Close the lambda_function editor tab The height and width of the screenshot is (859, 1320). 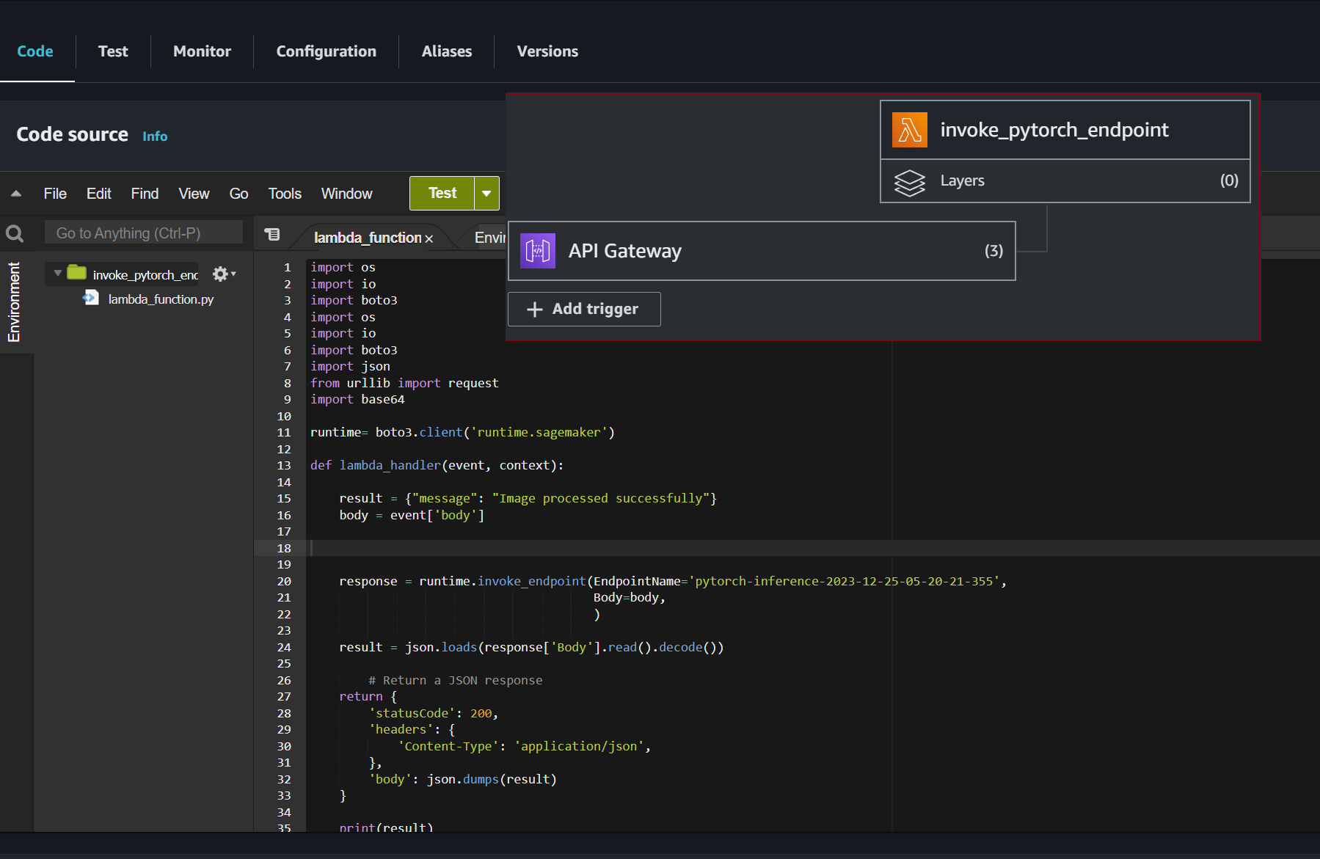click(429, 239)
